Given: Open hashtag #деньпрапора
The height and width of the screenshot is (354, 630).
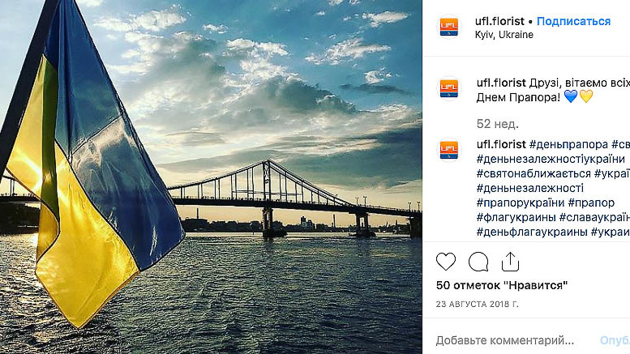Looking at the screenshot, I should (x=568, y=144).
